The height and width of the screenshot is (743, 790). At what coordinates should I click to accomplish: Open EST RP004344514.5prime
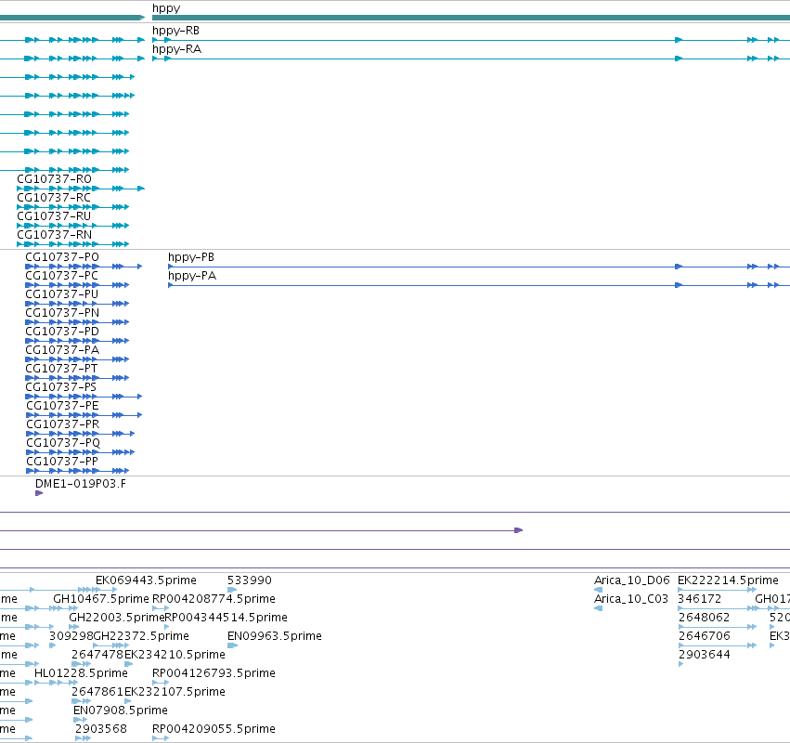[227, 618]
